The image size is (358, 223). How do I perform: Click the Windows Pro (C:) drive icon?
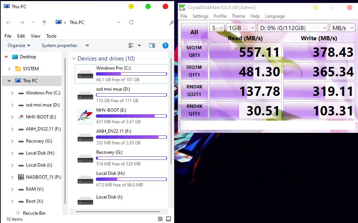(x=85, y=74)
